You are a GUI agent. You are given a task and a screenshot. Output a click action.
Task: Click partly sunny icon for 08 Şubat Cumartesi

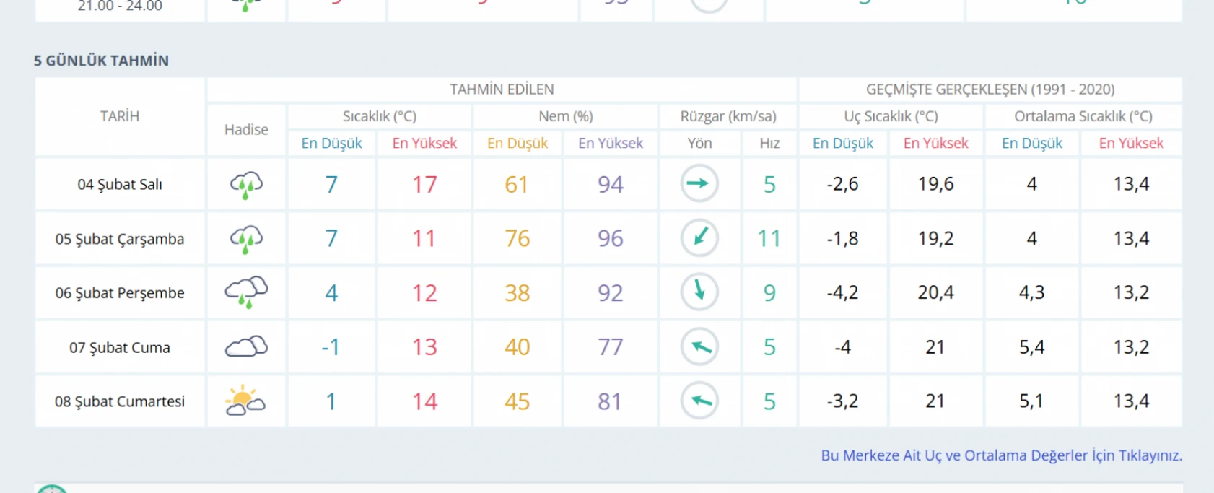click(245, 401)
